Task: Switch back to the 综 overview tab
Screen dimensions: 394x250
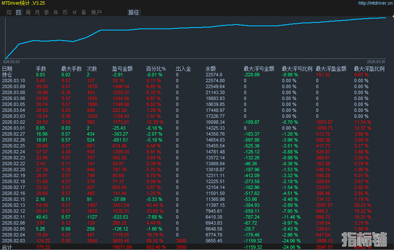Action: [8, 12]
